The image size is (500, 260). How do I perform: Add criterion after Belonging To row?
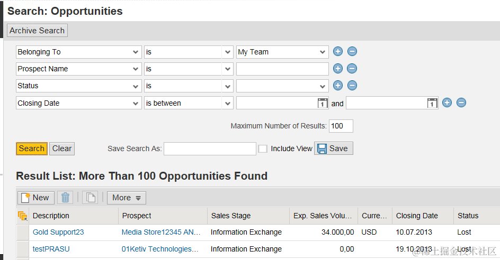tap(338, 52)
